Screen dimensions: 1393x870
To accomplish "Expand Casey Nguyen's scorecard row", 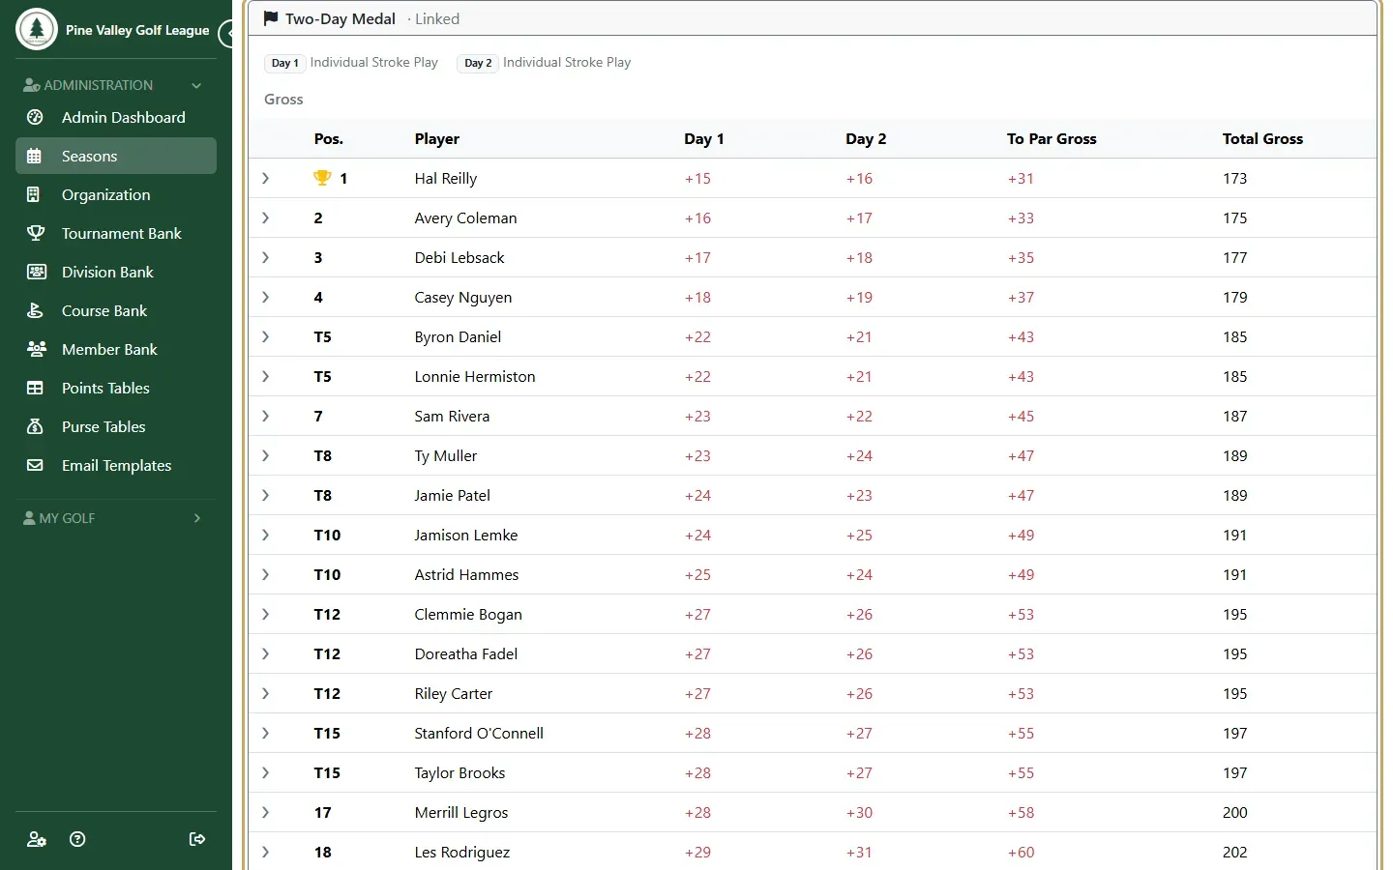I will 265,297.
